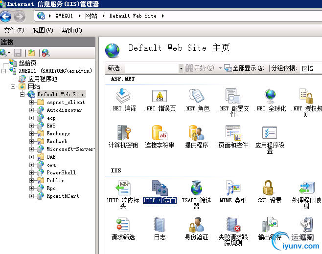Select the Microsoft-Server tree item
322x254 pixels.
pos(70,149)
